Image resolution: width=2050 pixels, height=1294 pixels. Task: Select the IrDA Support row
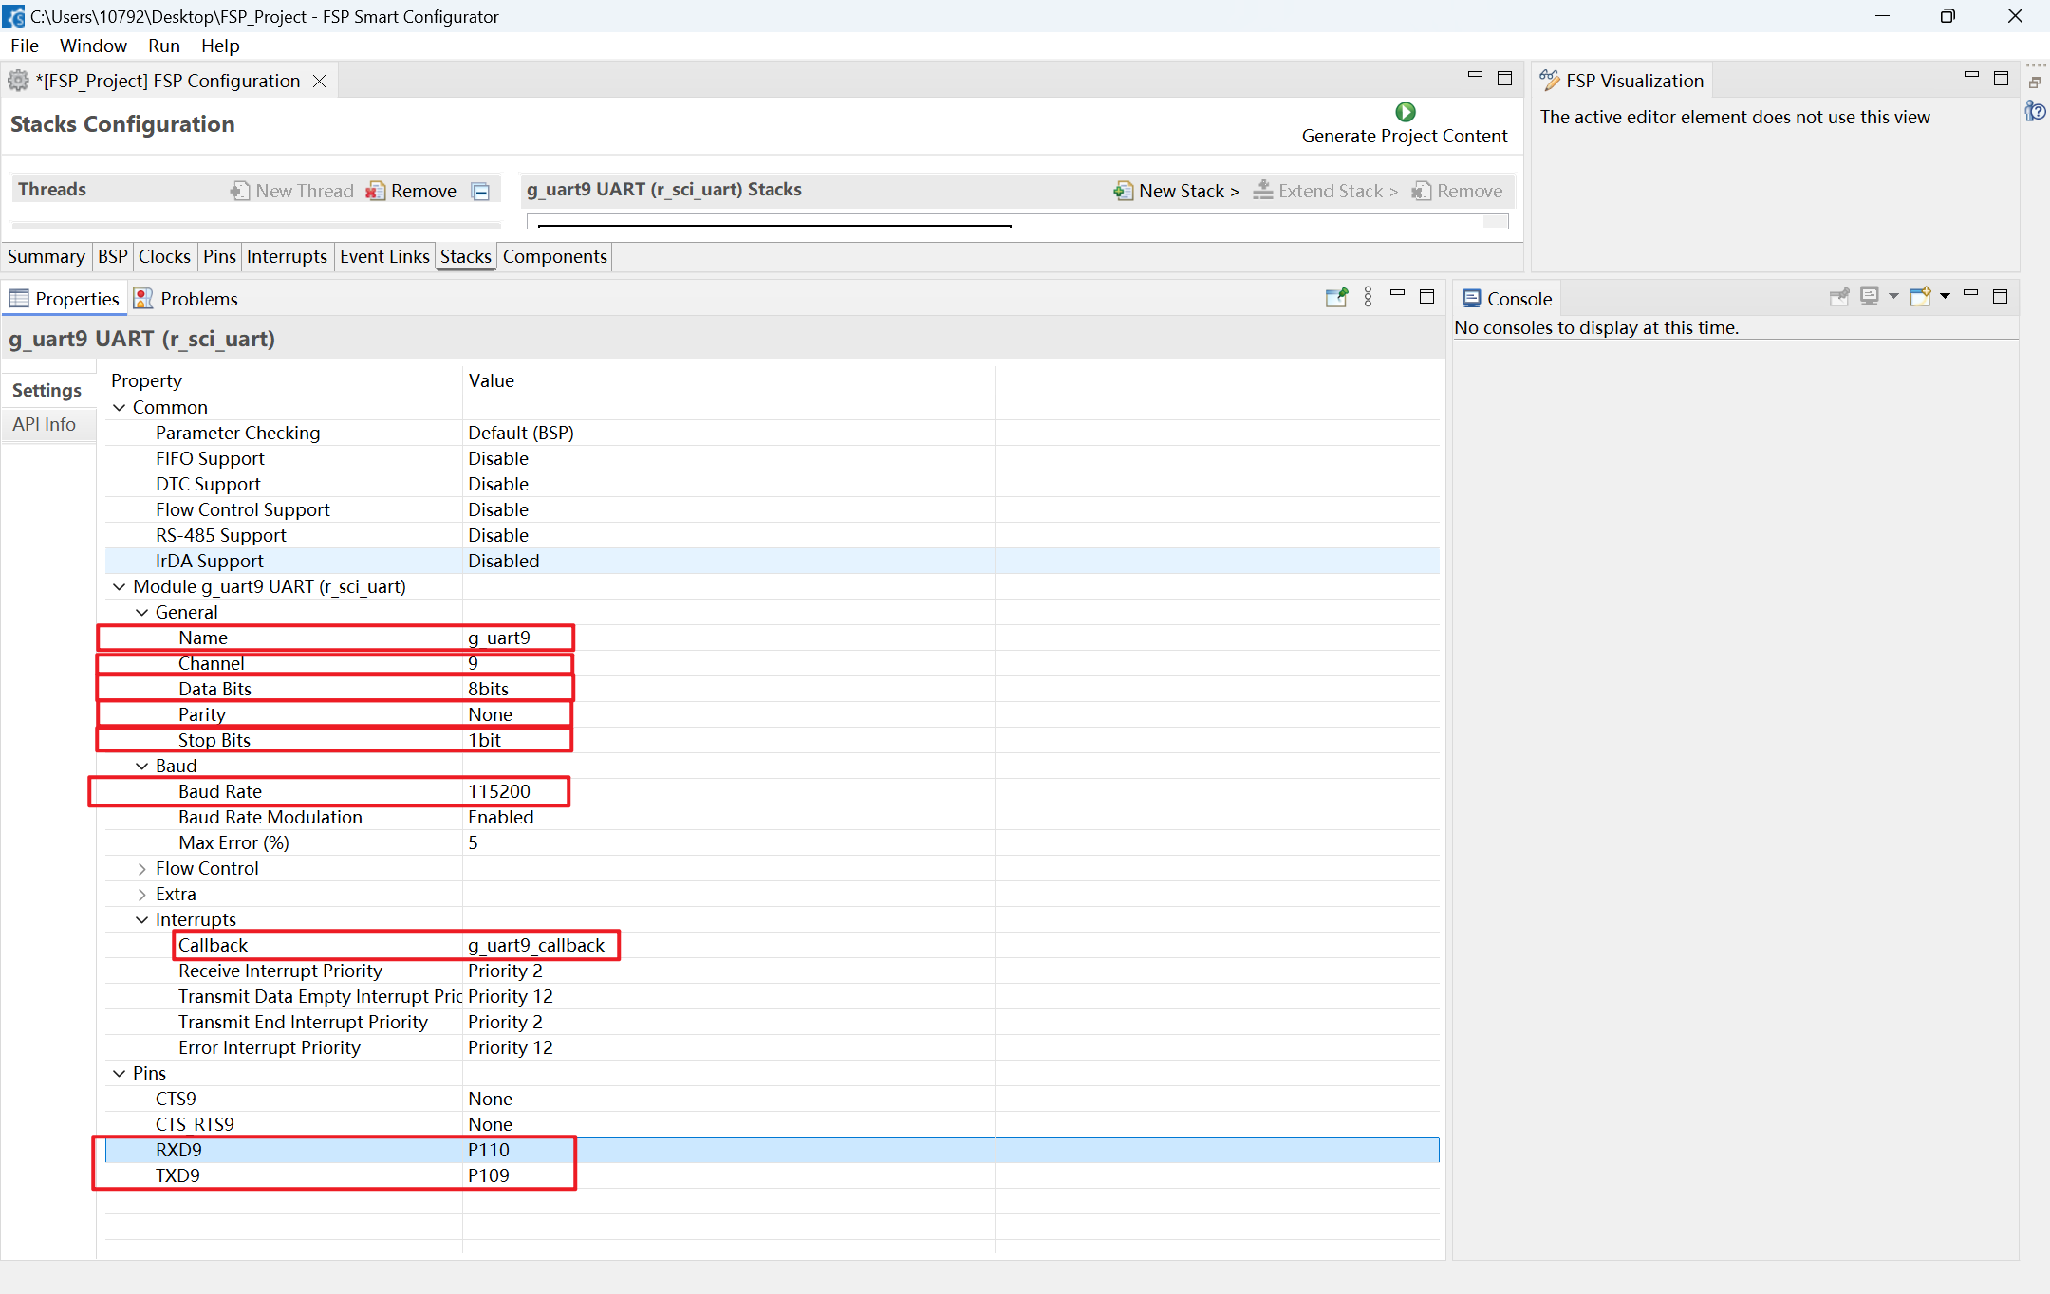point(771,561)
